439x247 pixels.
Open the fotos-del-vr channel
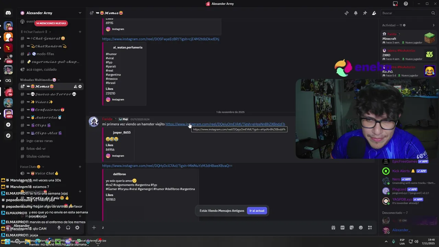pos(51,149)
